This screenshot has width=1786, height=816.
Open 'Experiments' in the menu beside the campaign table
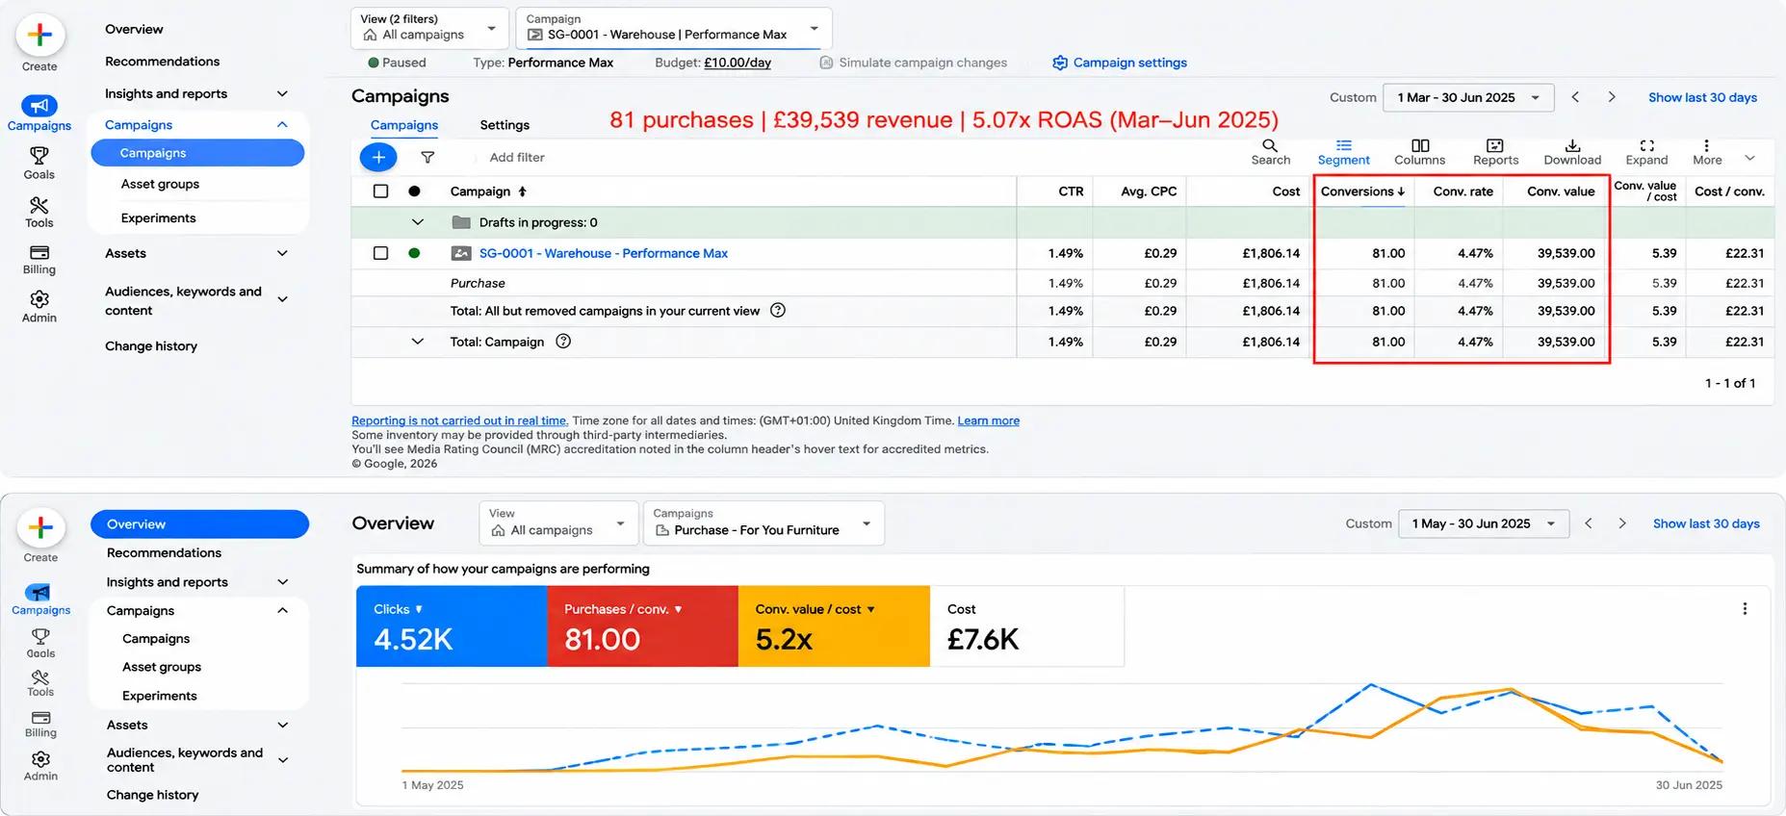tap(158, 218)
